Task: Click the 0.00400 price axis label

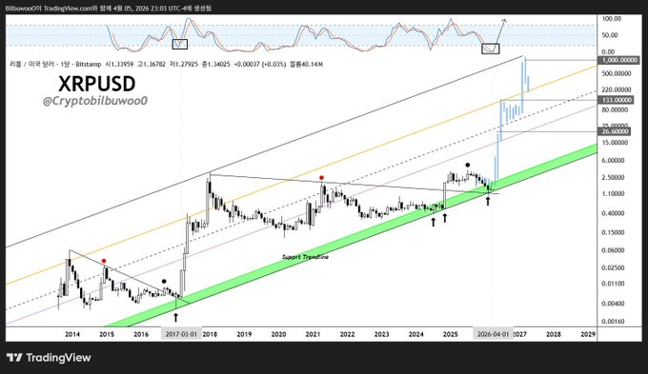Action: click(x=614, y=304)
